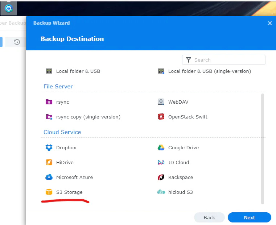This screenshot has height=225, width=276.
Task: Choose Google Drive label
Action: coord(184,148)
